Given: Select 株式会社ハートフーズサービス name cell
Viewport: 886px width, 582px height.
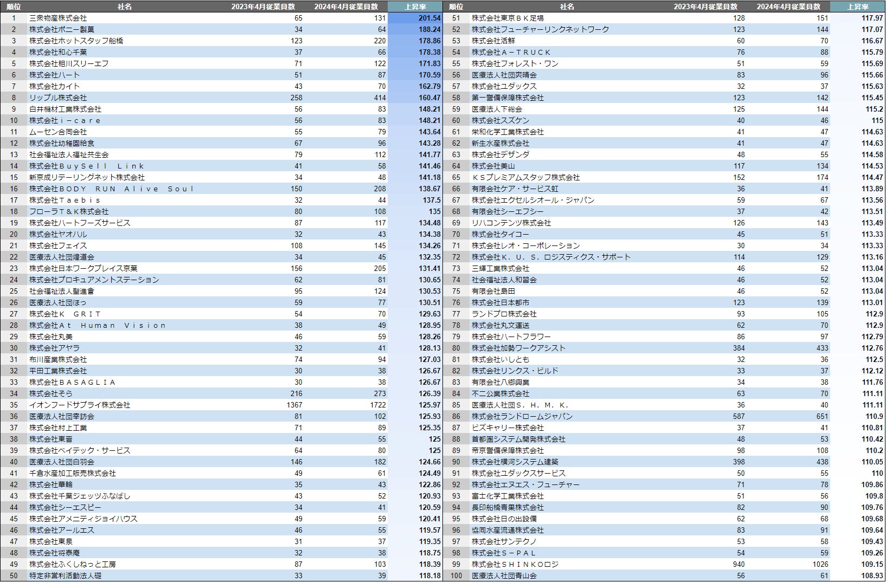Looking at the screenshot, I should click(125, 223).
